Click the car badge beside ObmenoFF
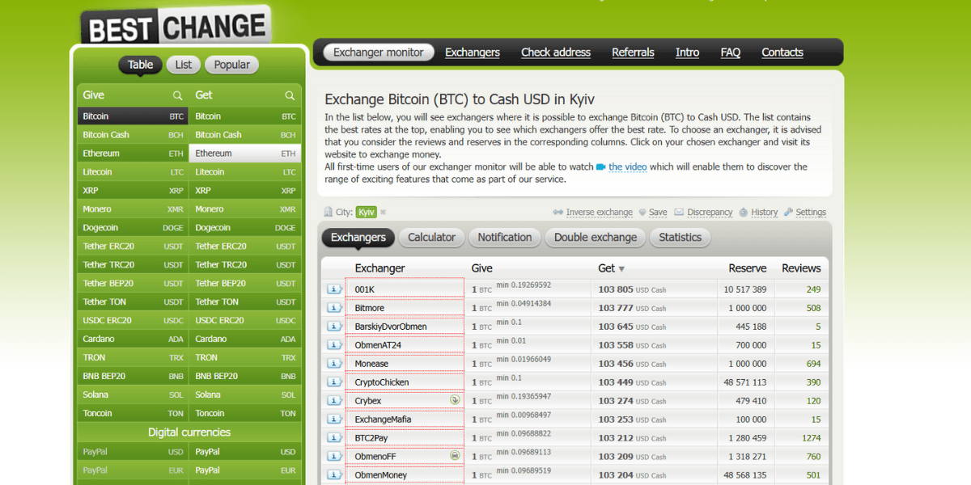The image size is (971, 485). tap(455, 456)
